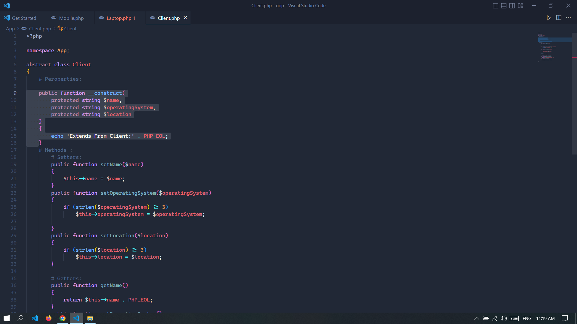Minimize the VS Code window
Image resolution: width=577 pixels, height=324 pixels.
534,6
